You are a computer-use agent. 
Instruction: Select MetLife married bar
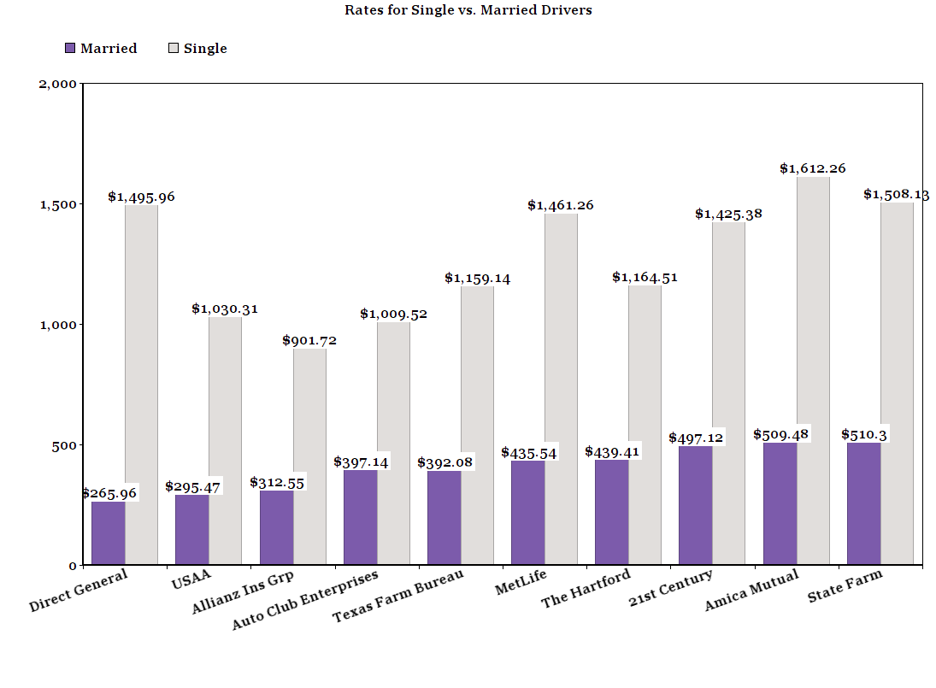[528, 513]
